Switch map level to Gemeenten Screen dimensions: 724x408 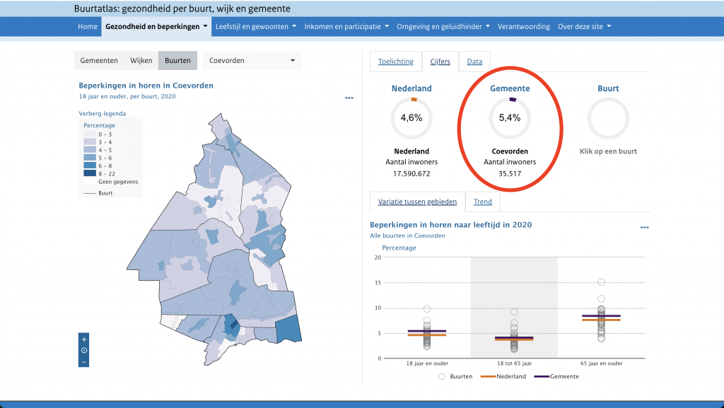(99, 61)
